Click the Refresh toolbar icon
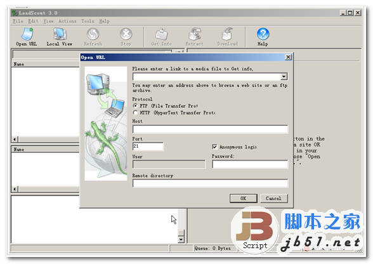The height and width of the screenshot is (264, 373). pyautogui.click(x=93, y=37)
